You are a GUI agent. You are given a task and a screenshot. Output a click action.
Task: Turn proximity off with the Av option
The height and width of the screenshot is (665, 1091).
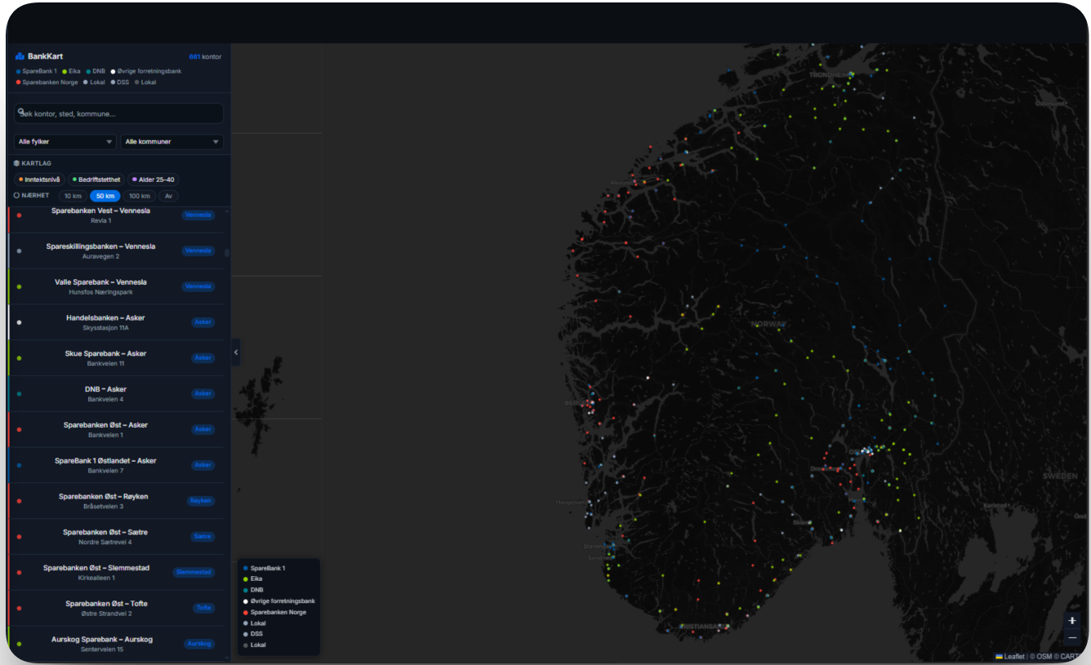point(168,196)
